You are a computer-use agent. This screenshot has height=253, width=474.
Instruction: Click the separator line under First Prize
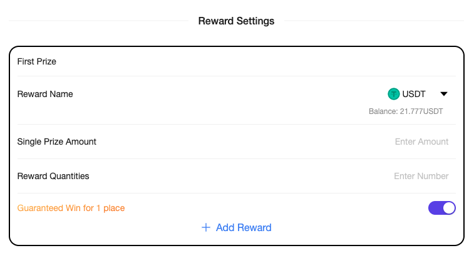(236, 76)
